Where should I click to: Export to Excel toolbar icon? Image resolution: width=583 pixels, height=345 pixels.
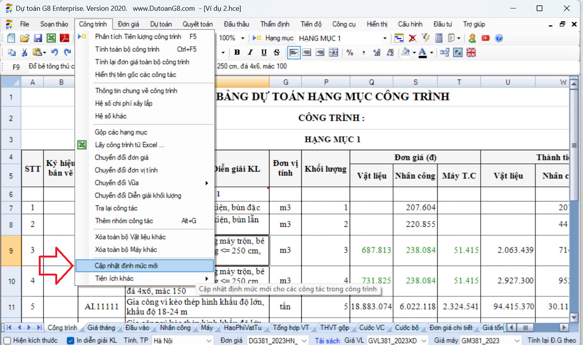pos(51,38)
